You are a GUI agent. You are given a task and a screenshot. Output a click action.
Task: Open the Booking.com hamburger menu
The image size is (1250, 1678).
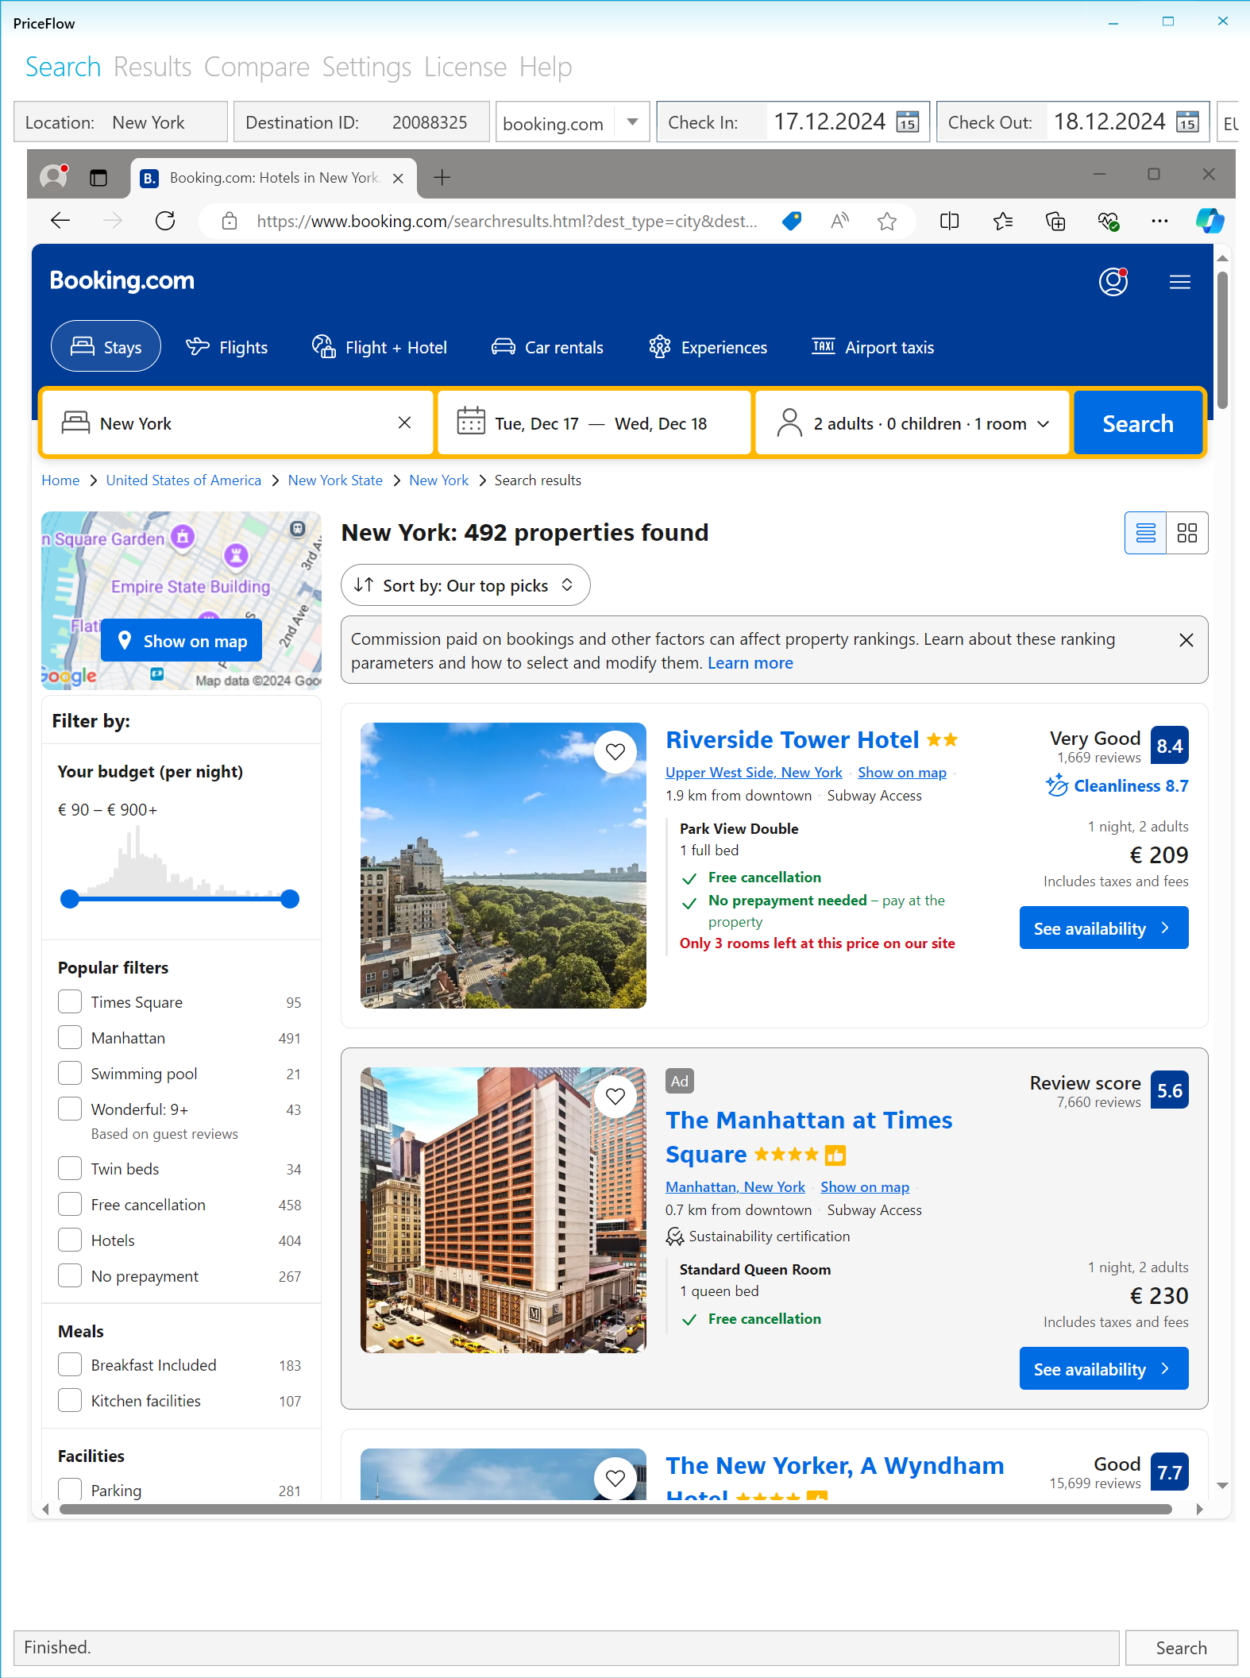point(1180,282)
